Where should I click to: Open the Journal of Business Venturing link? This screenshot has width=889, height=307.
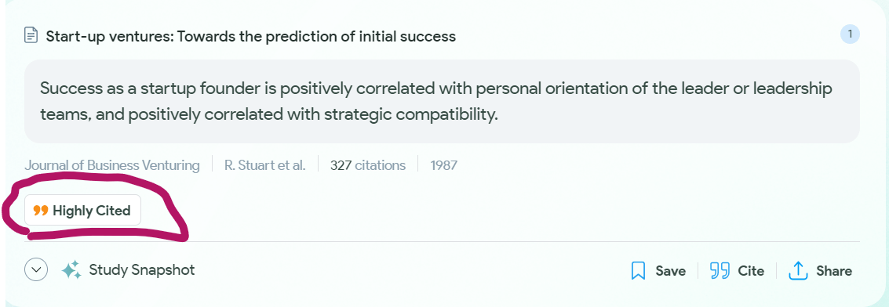[112, 165]
